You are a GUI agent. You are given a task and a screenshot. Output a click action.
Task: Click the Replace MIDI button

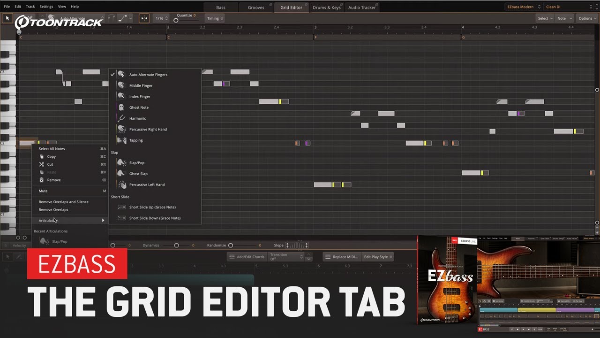[x=342, y=257]
